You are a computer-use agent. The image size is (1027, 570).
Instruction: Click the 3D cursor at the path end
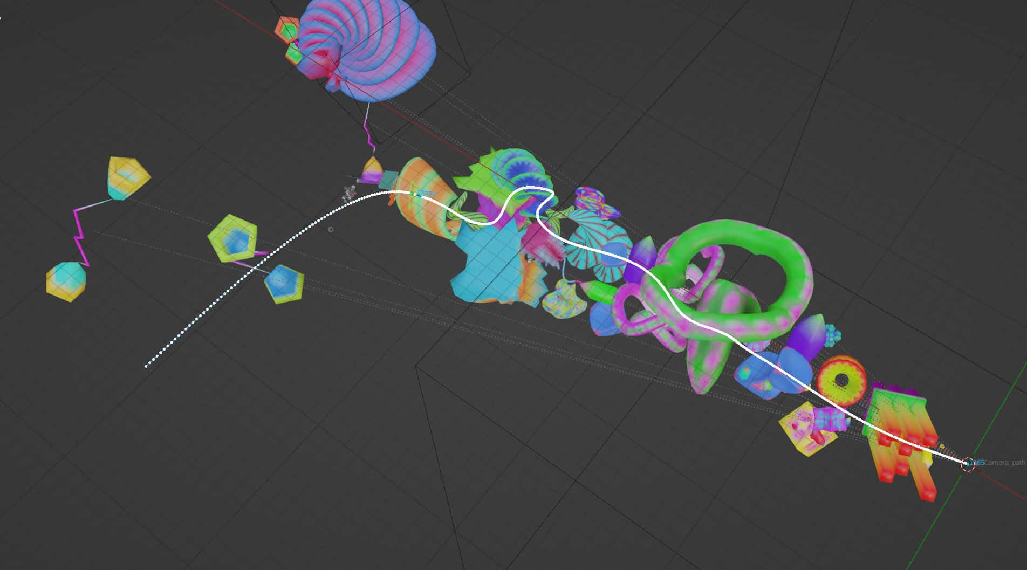coord(968,463)
